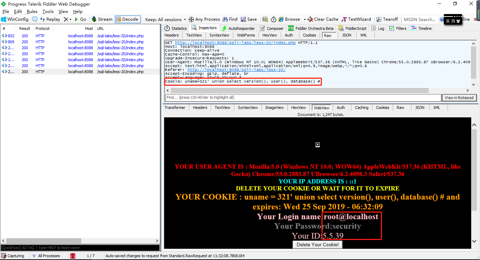Open the Remove sessions X dropdown
480x260 pixels.
[x=67, y=19]
